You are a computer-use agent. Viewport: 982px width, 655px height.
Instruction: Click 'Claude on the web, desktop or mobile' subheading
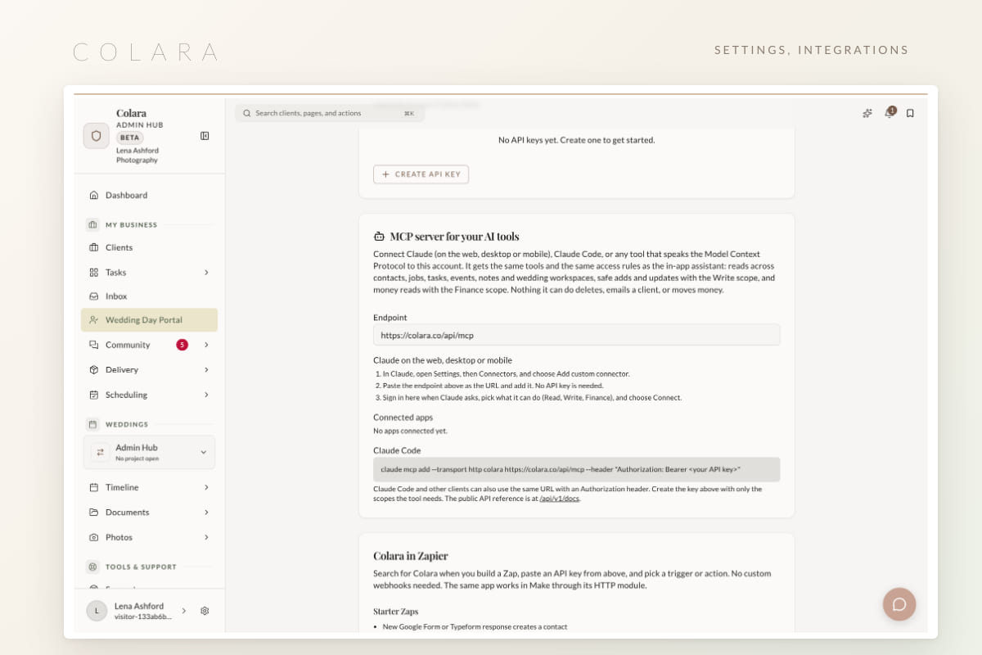tap(443, 360)
